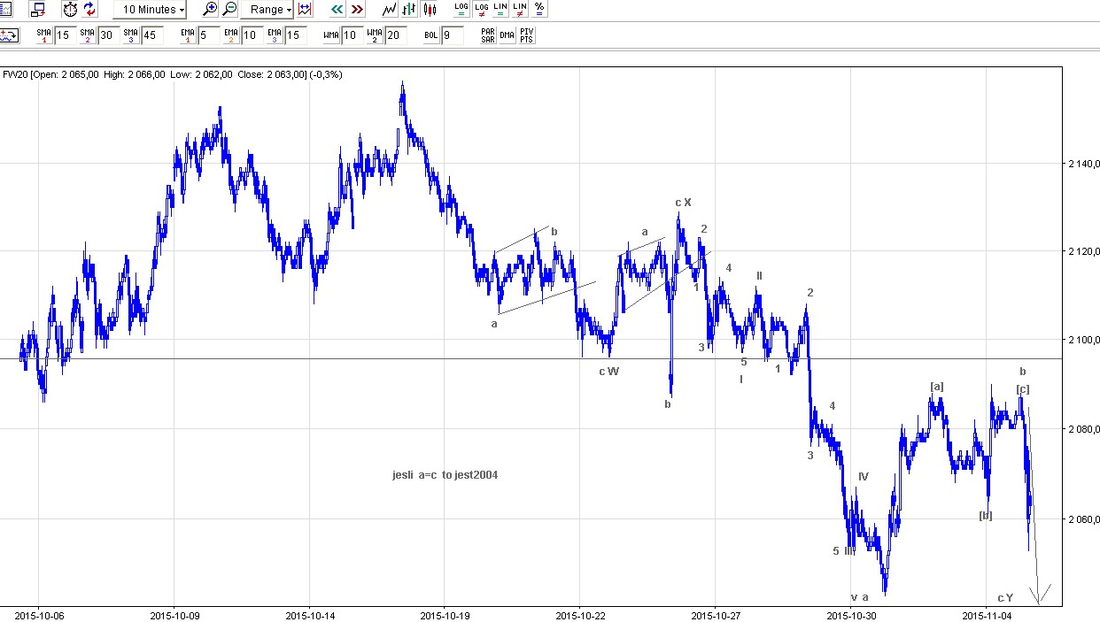Toggle the first WMA indicator
The height and width of the screenshot is (622, 1100).
pyautogui.click(x=331, y=35)
